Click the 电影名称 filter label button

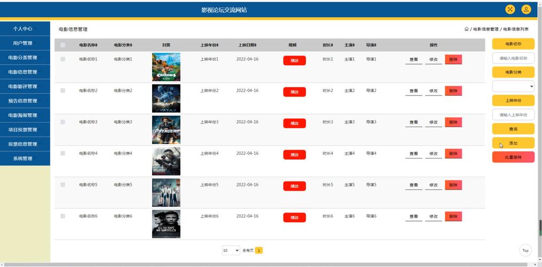[513, 44]
